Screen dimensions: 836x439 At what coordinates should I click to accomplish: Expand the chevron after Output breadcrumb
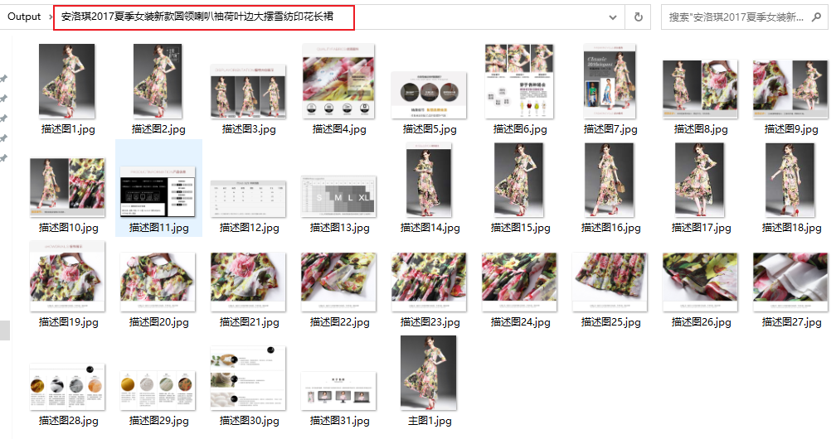point(51,17)
